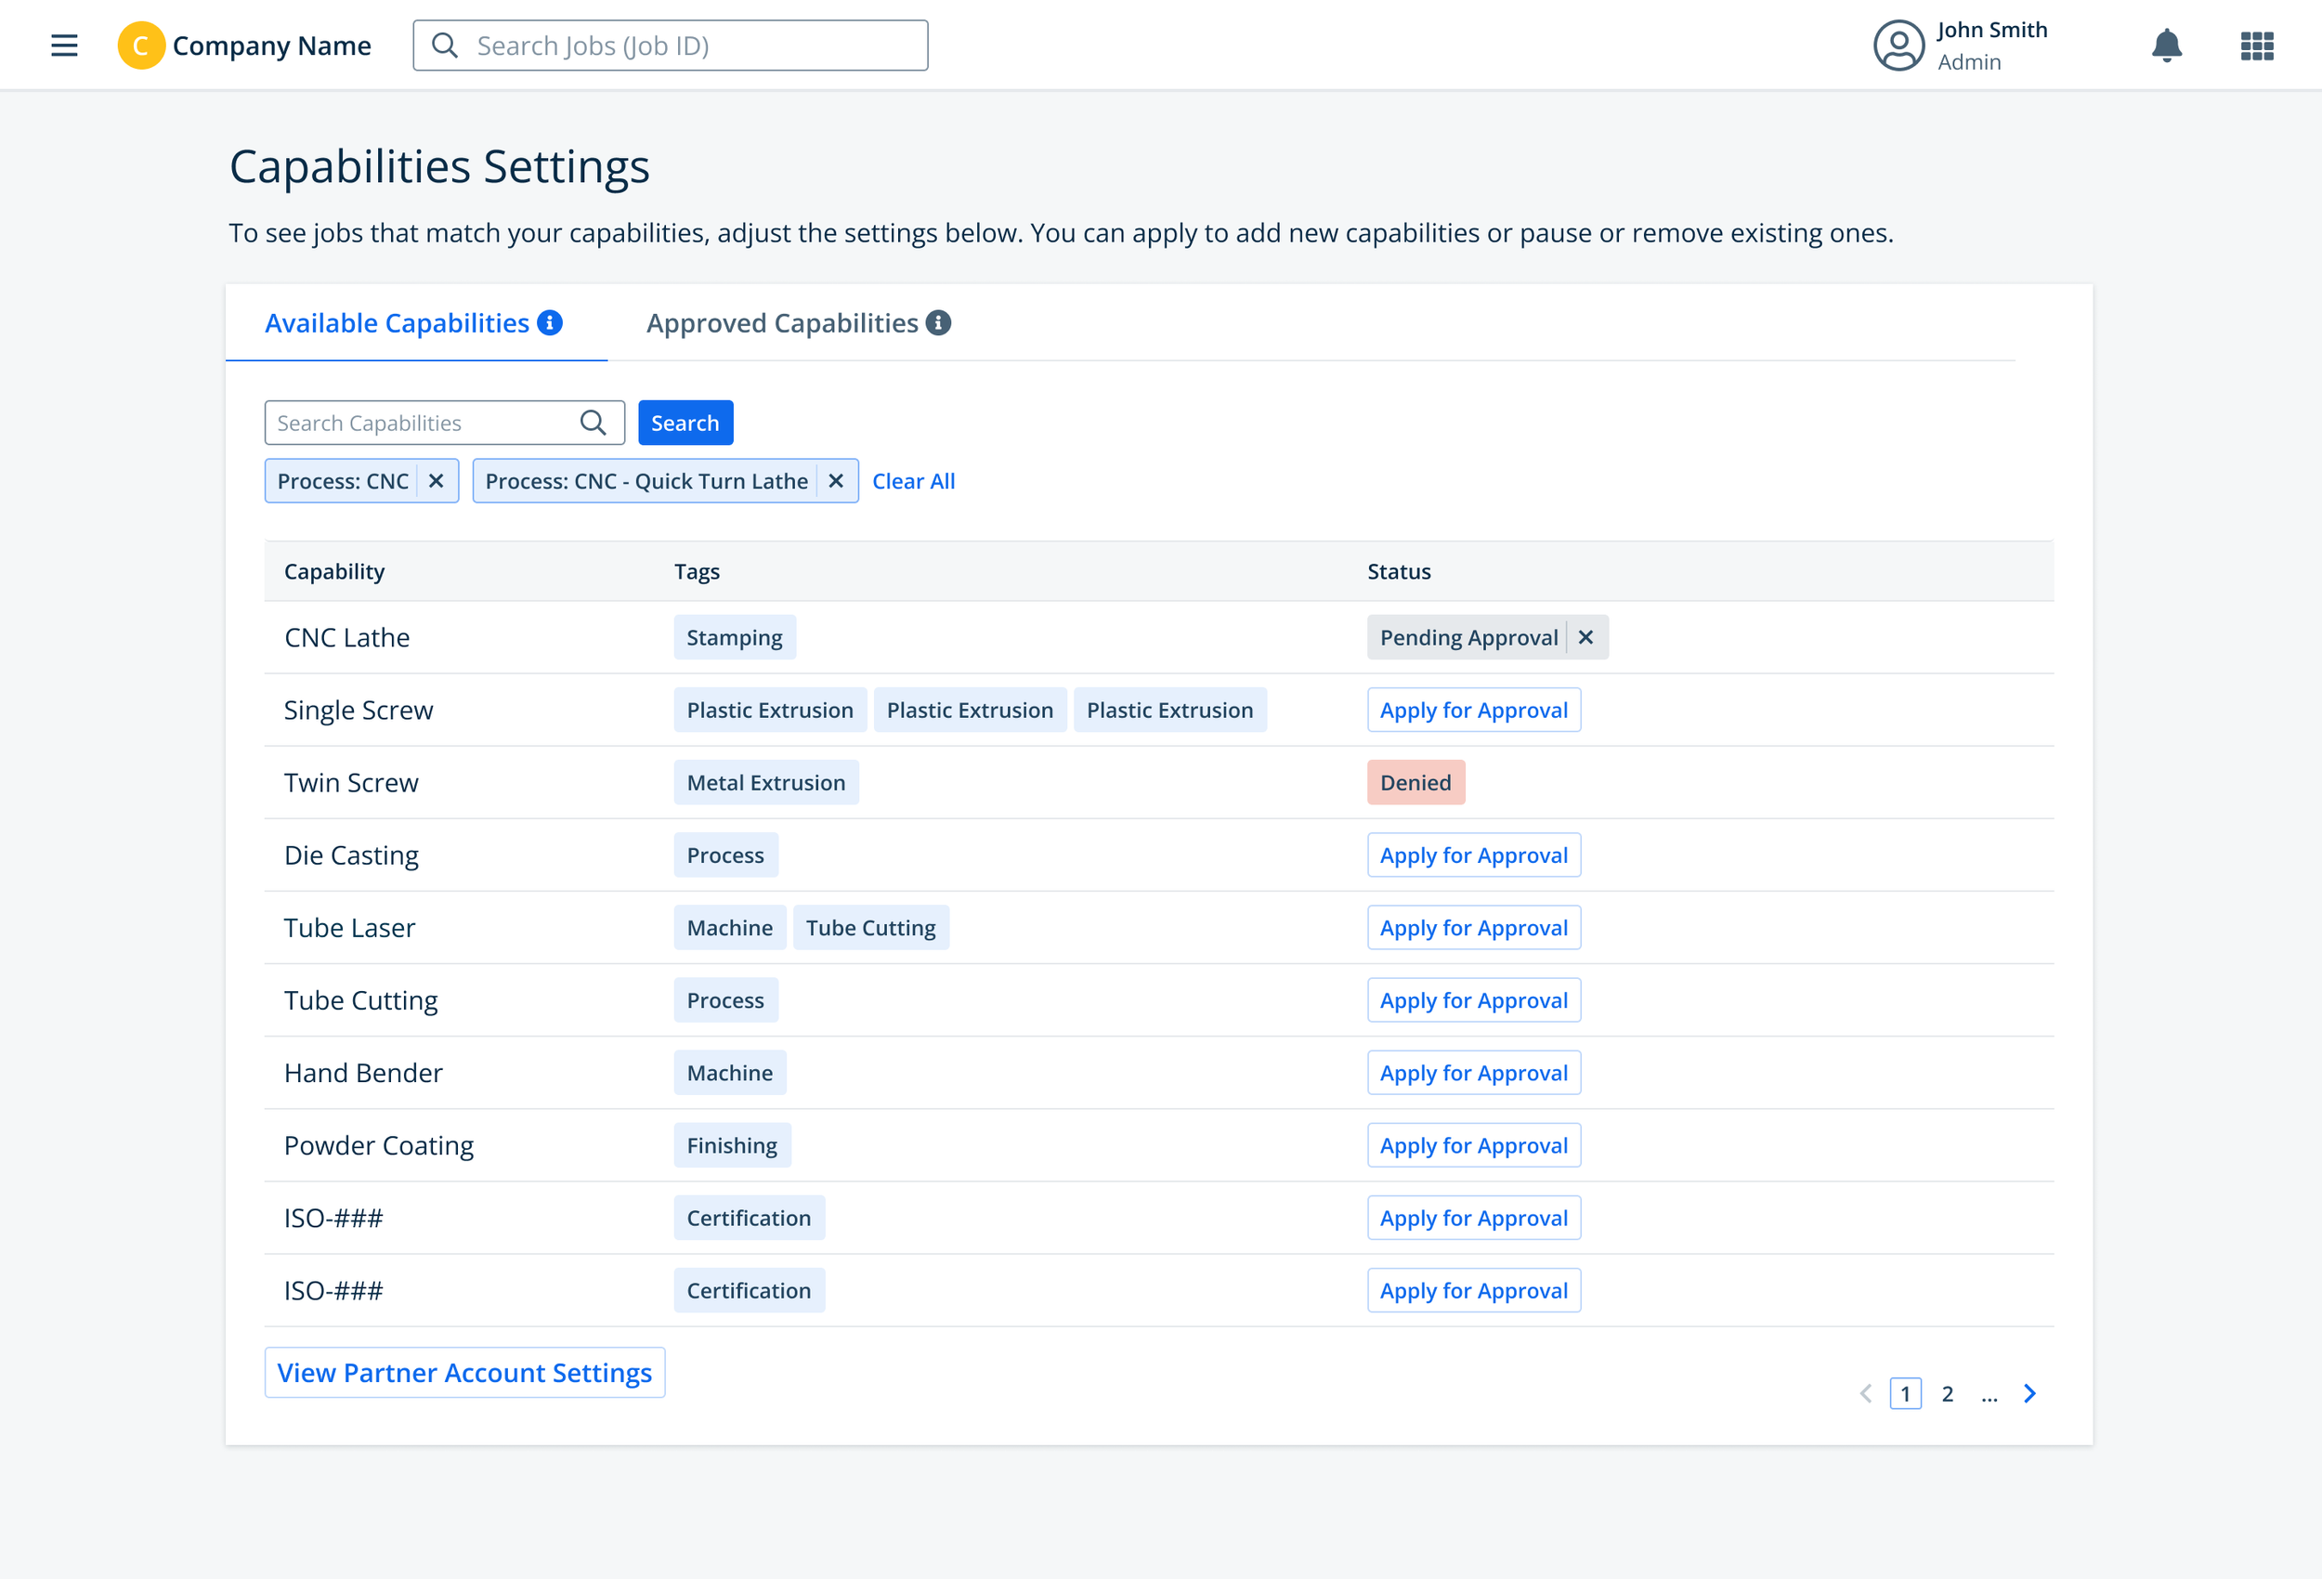The width and height of the screenshot is (2322, 1579).
Task: Remove the Process: CNC filter chip
Action: tap(436, 481)
